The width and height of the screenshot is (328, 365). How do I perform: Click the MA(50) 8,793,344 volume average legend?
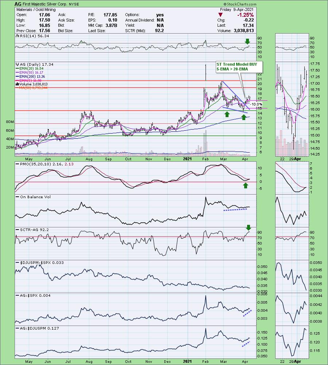point(31,88)
